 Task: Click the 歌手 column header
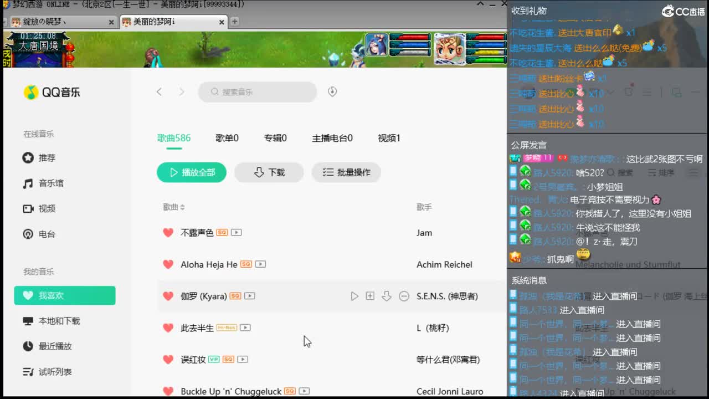424,207
